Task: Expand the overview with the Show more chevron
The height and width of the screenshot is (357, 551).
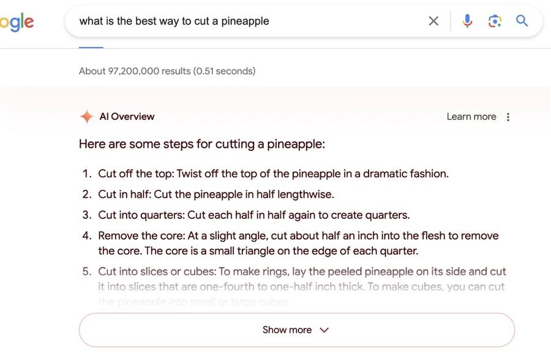Action: pyautogui.click(x=324, y=330)
